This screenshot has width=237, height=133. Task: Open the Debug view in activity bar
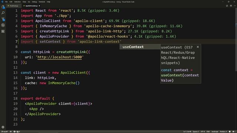point(3,25)
